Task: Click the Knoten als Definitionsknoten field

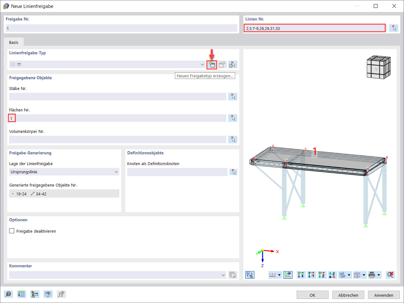Action: click(177, 172)
